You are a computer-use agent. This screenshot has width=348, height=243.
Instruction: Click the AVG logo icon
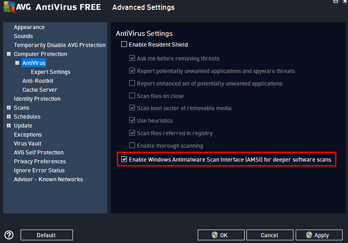coord(9,7)
